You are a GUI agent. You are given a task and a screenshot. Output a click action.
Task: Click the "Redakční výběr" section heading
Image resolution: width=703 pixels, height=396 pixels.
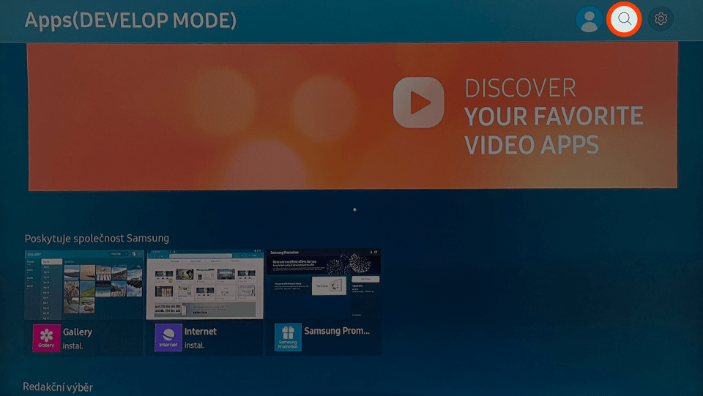(x=58, y=387)
